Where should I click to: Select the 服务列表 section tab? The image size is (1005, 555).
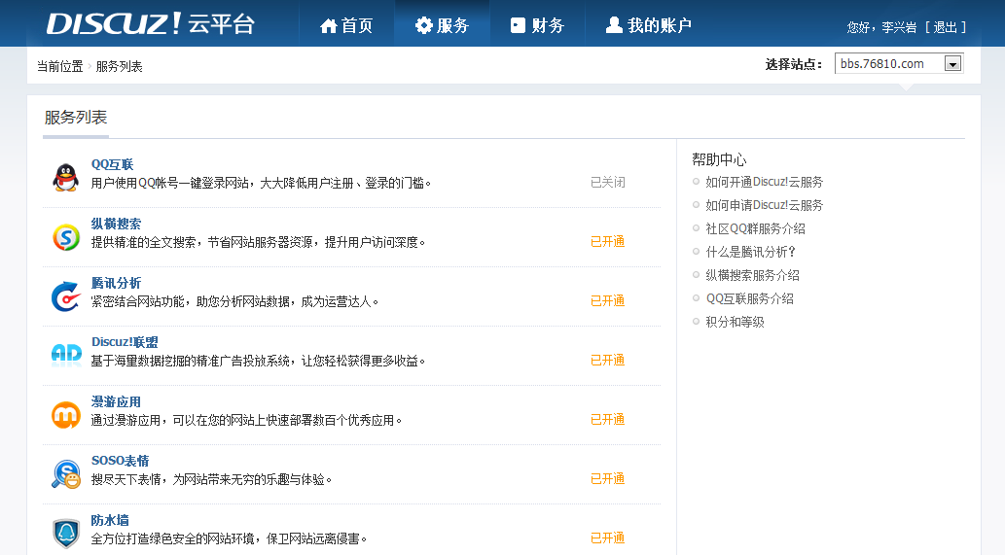[76, 118]
